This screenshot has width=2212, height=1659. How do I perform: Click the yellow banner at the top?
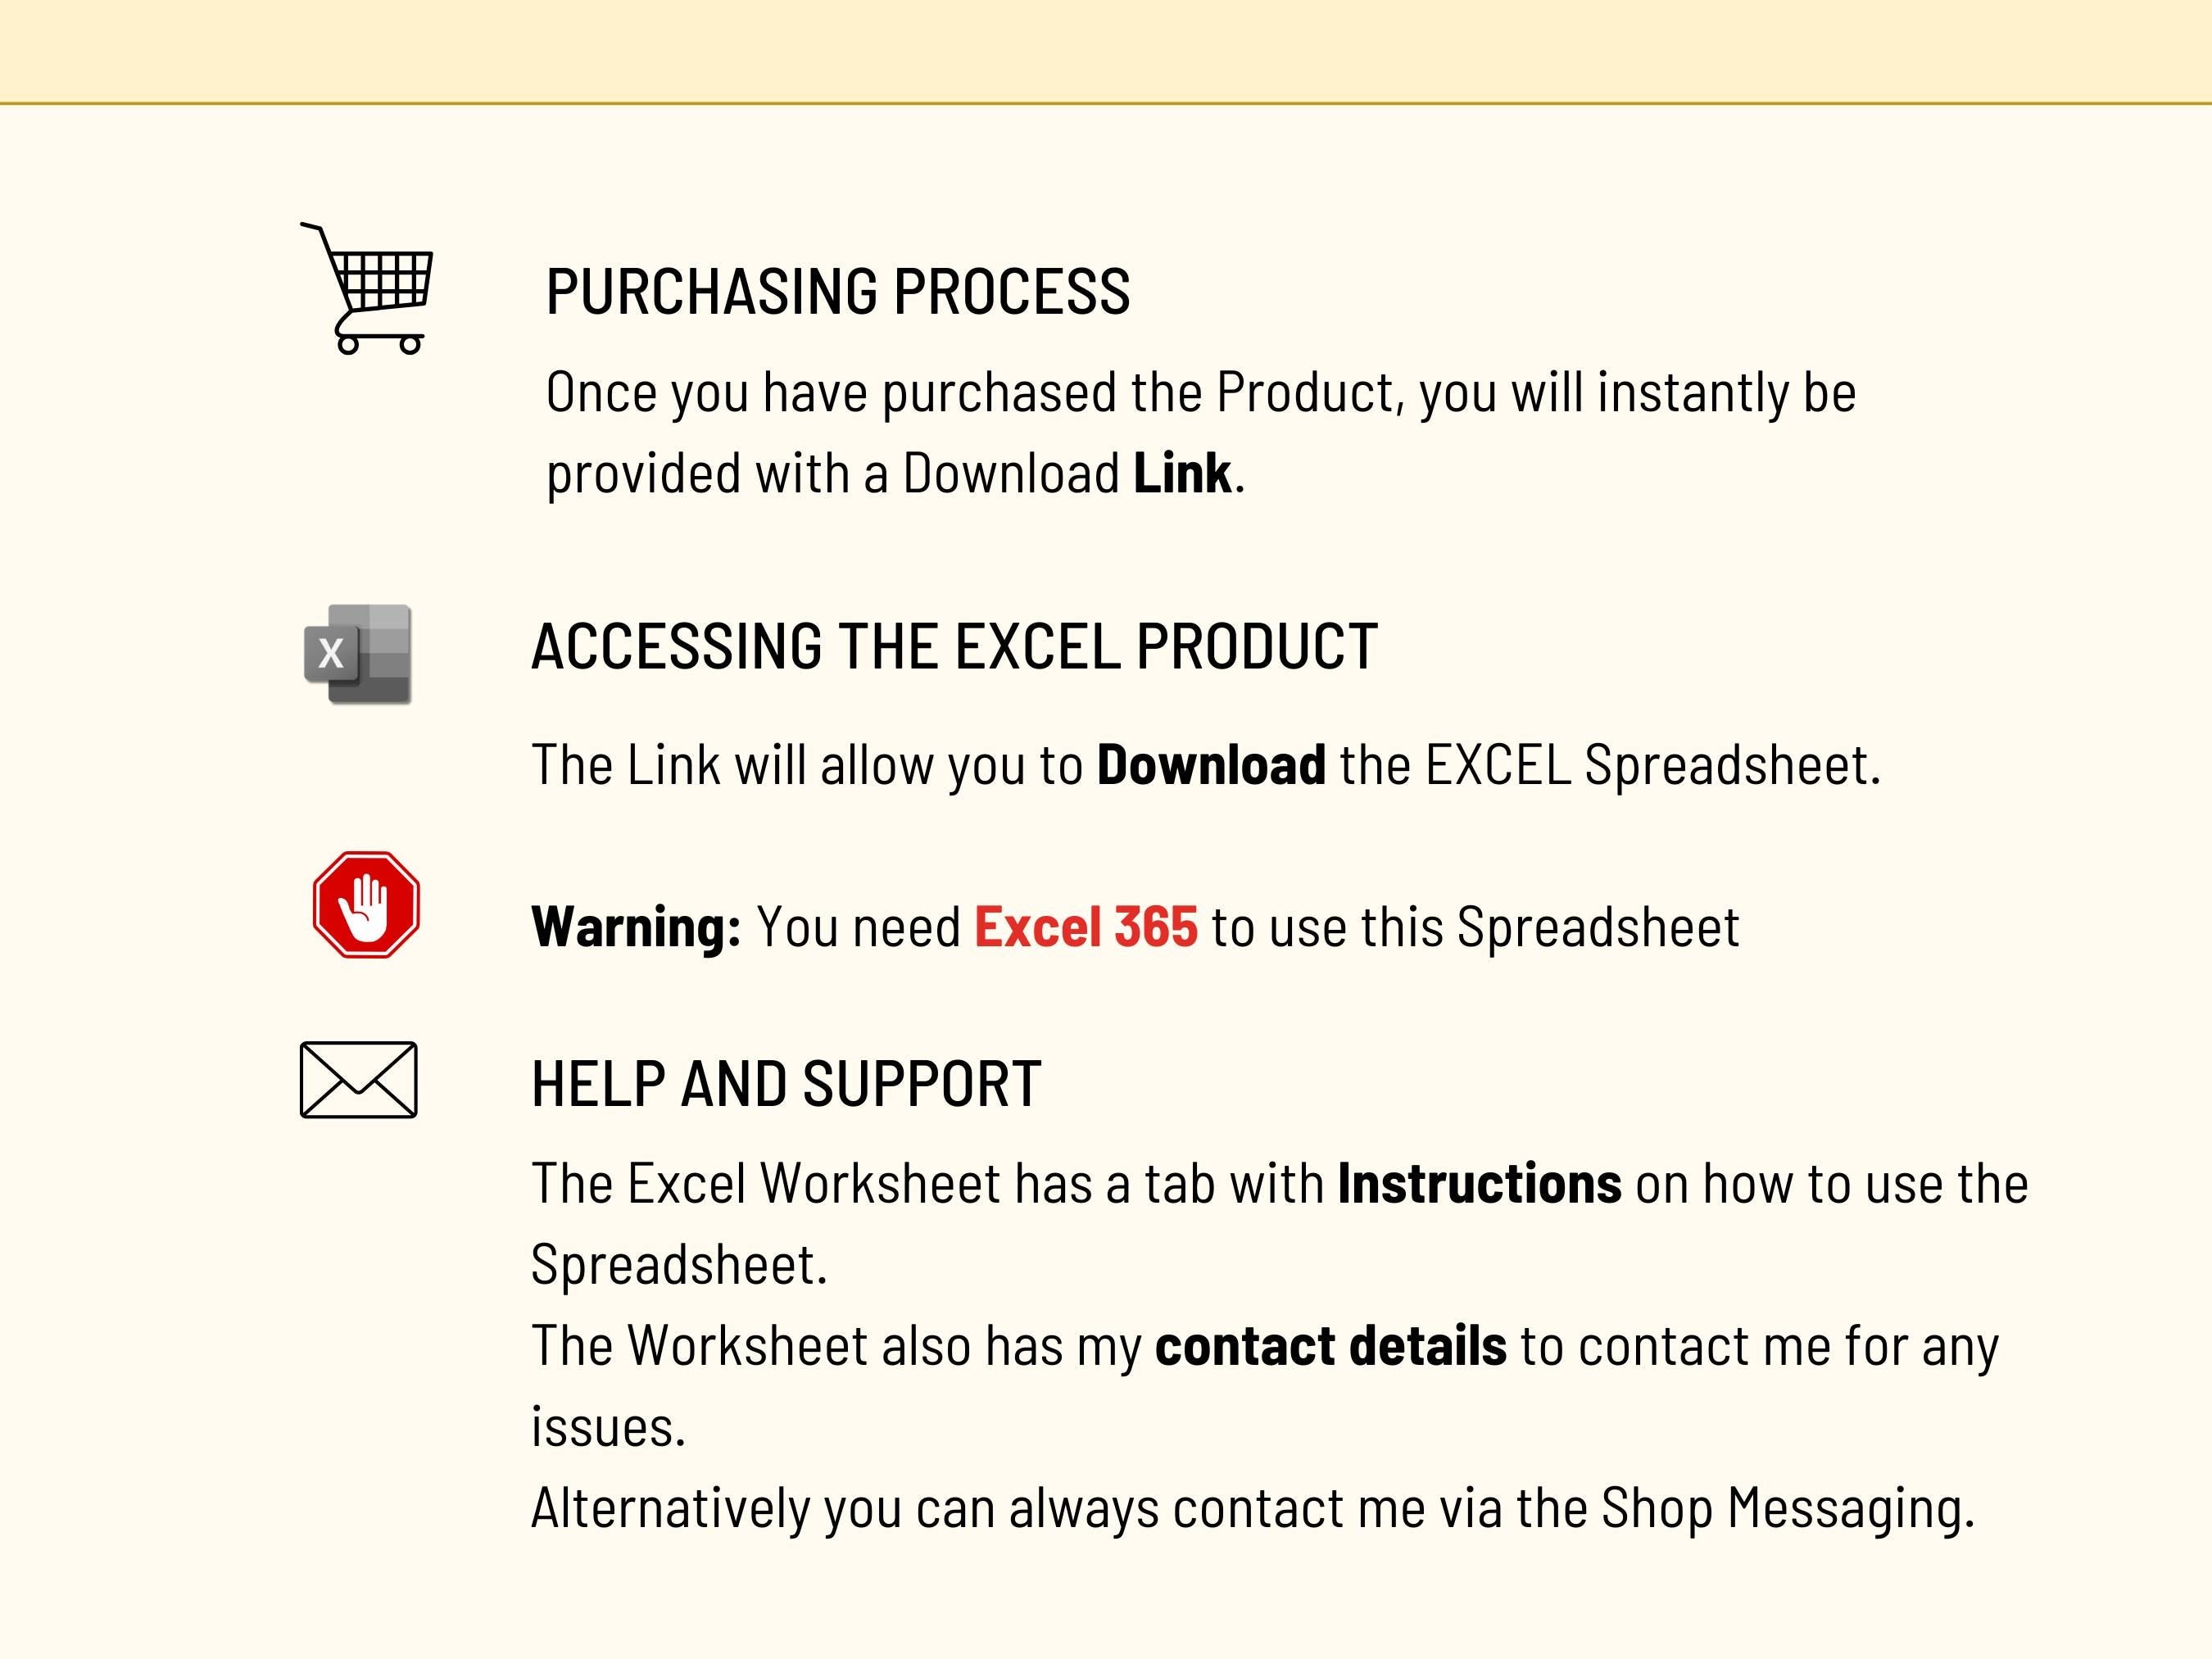coord(1106,50)
